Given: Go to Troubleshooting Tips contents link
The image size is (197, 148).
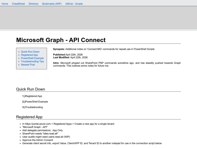Looking at the screenshot, I should point(32,61).
